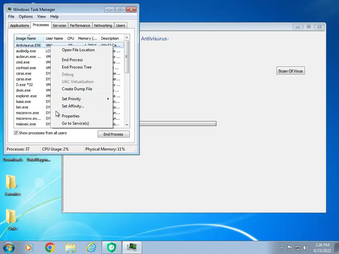Click the Scan Of Virus button
Screen dimensions: 339x254
coord(290,71)
